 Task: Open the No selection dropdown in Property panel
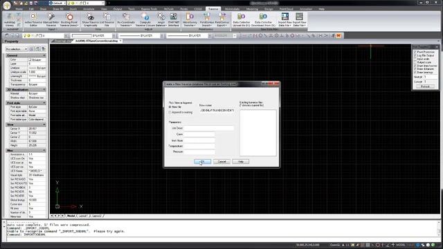click(17, 49)
